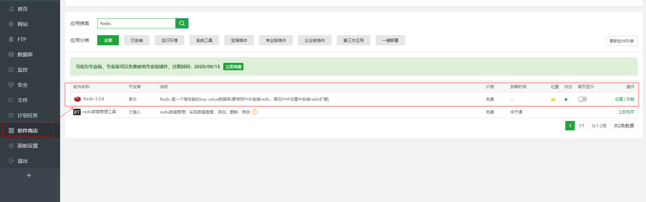Click the plus icon in sidebar

[x=29, y=175]
